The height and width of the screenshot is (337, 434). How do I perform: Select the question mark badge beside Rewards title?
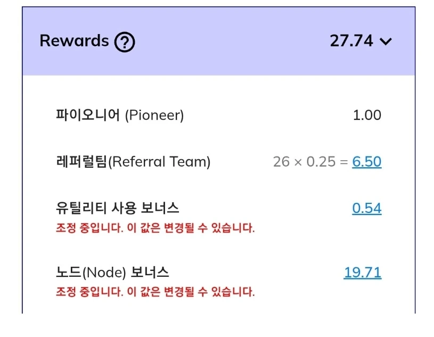(124, 40)
